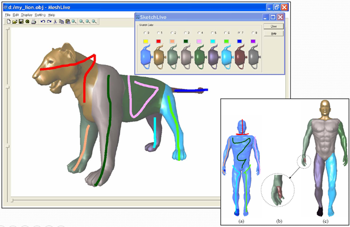Click the Help button in SketchLive dialog

274,33
